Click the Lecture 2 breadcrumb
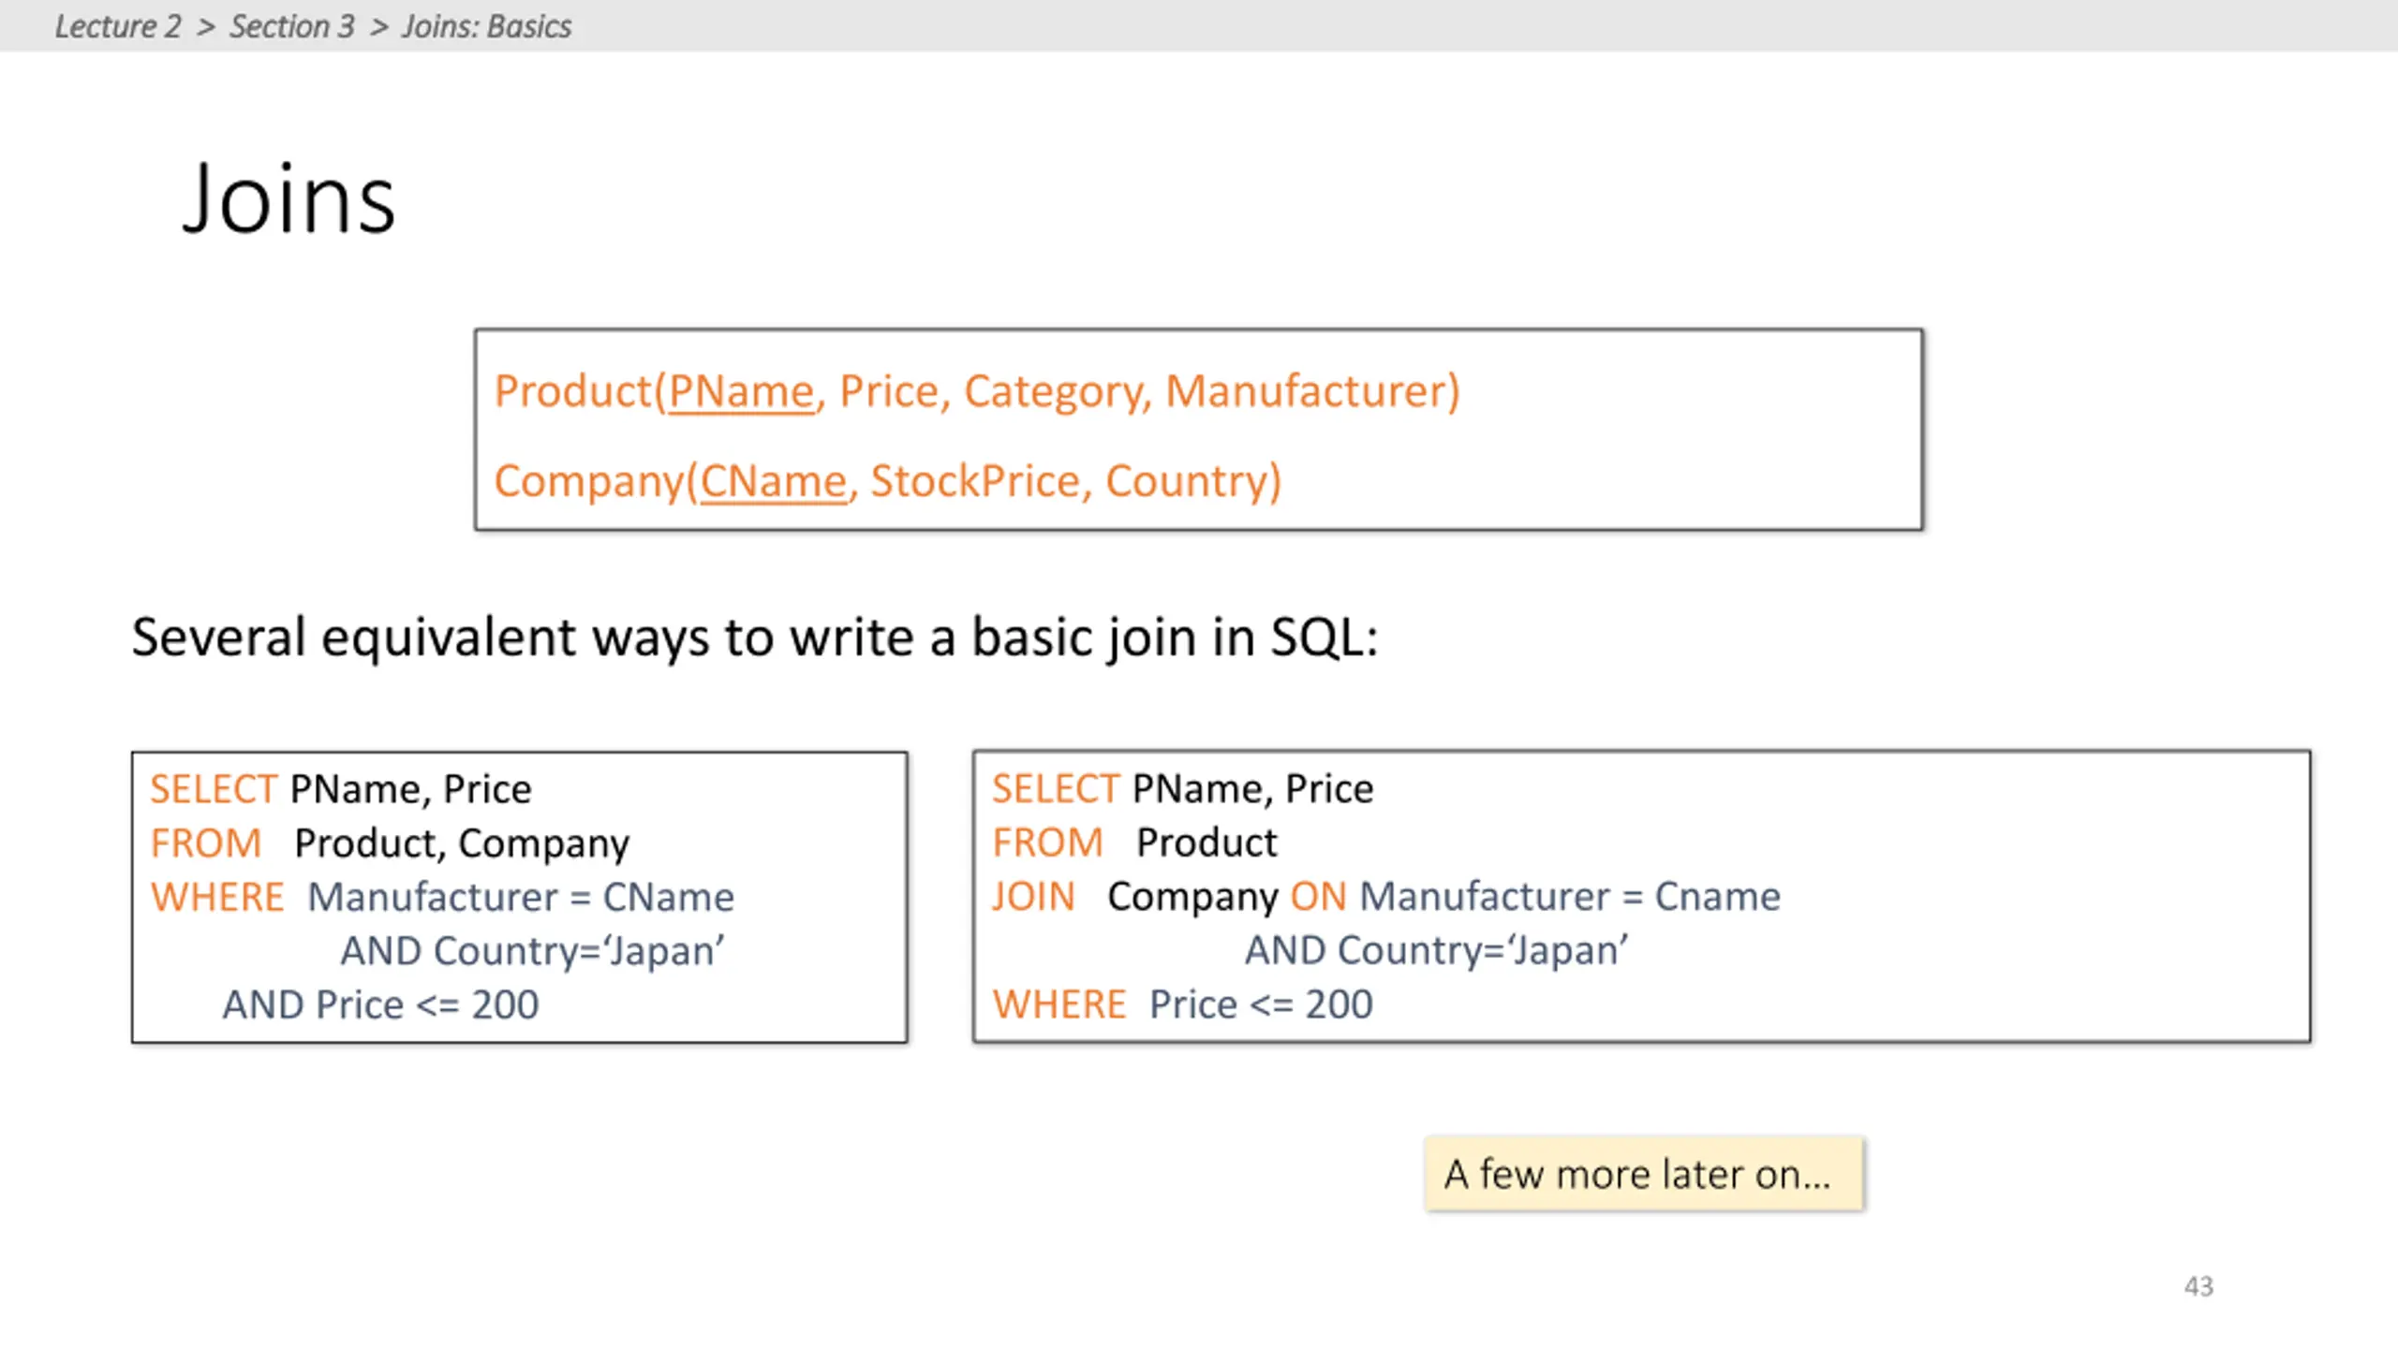The height and width of the screenshot is (1348, 2398). click(118, 26)
